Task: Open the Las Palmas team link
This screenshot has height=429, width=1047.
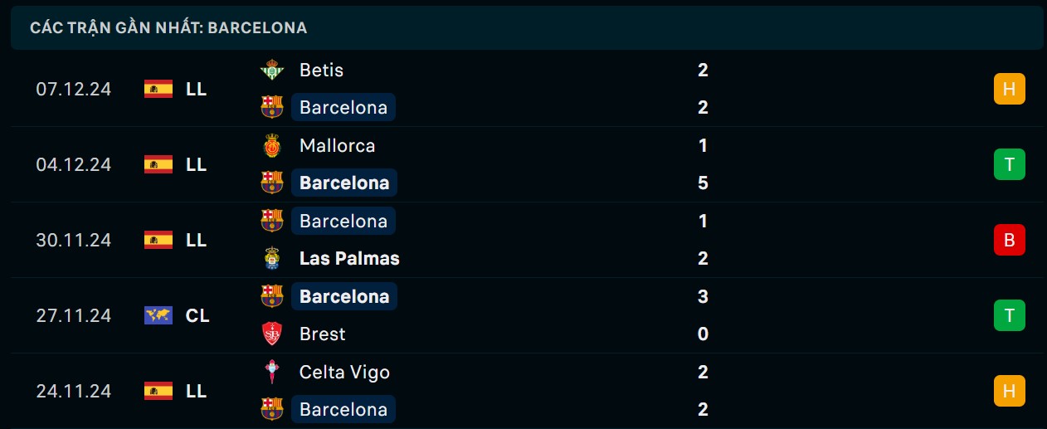Action: [x=349, y=259]
